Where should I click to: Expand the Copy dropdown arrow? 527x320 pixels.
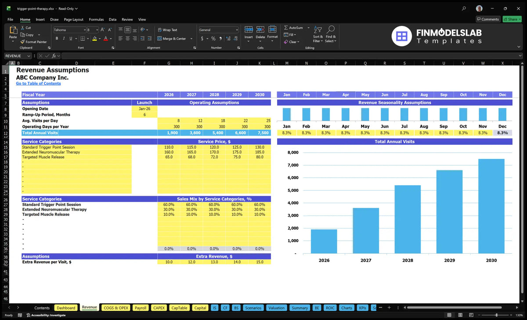point(39,35)
